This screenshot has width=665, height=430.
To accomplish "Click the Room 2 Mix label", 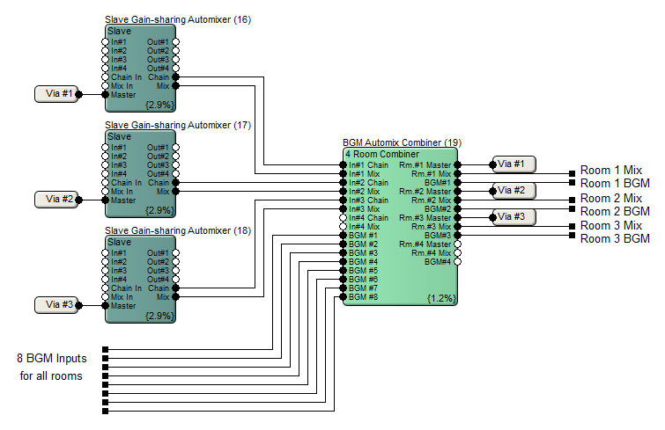I will (x=610, y=198).
